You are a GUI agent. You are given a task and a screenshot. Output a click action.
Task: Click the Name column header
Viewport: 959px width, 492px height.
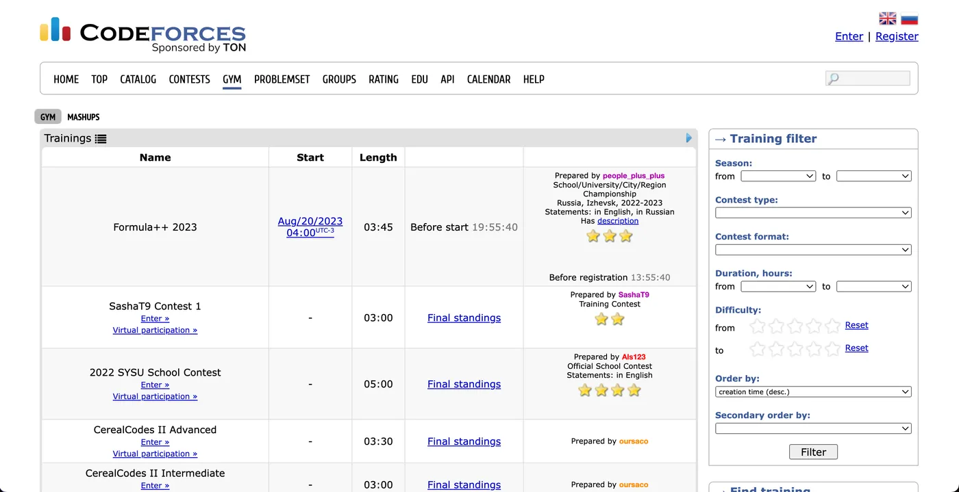tap(155, 157)
